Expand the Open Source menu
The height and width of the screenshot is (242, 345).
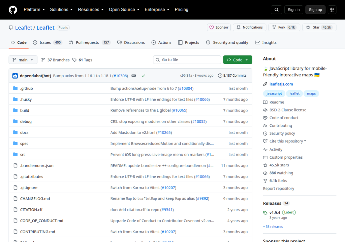coord(124,10)
